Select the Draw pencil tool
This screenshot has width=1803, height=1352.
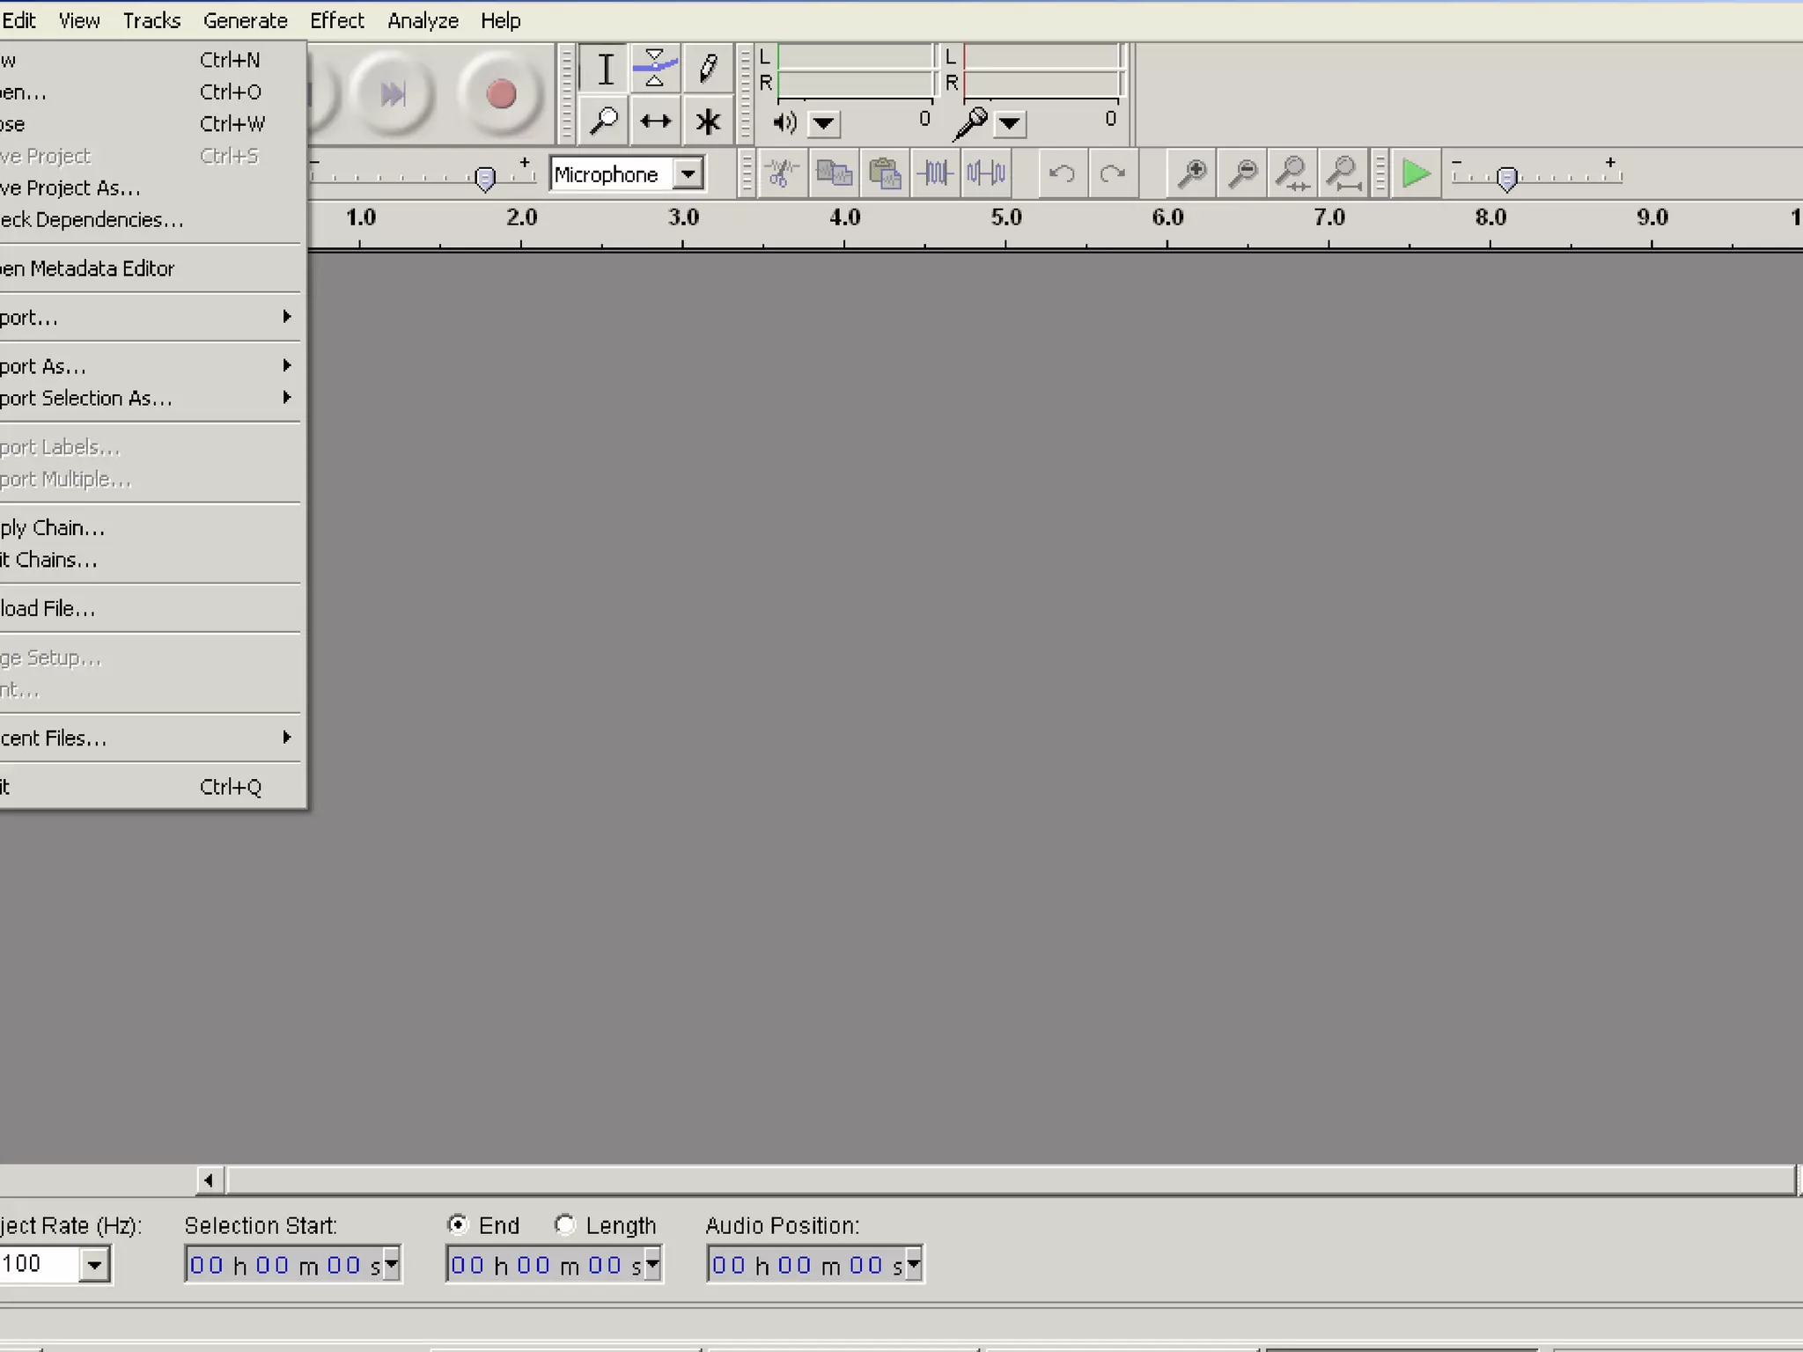(708, 69)
